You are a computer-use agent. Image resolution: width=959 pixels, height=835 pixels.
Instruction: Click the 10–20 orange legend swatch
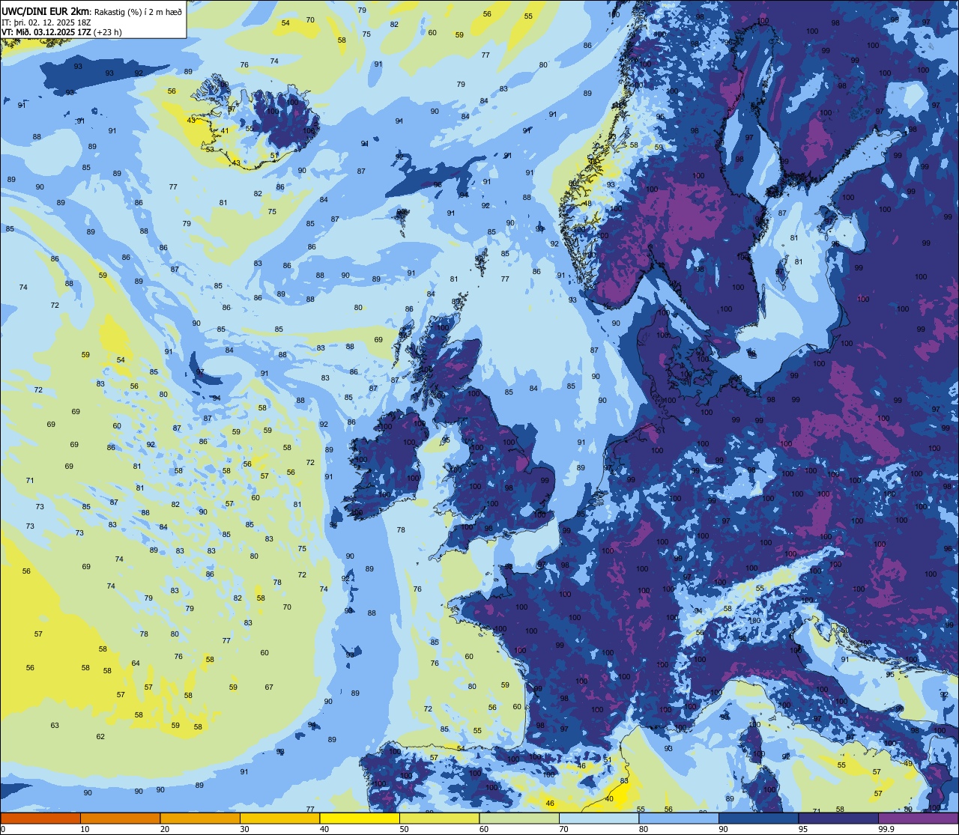(120, 819)
